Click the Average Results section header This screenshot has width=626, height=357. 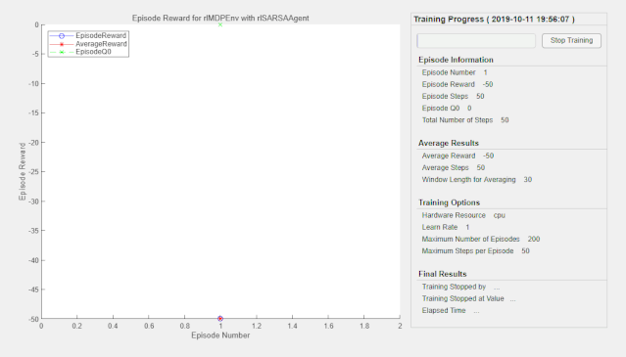point(449,143)
